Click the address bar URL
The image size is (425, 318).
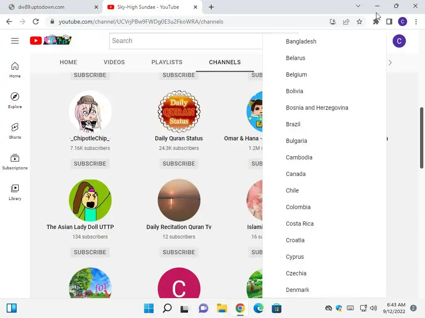pos(141,22)
